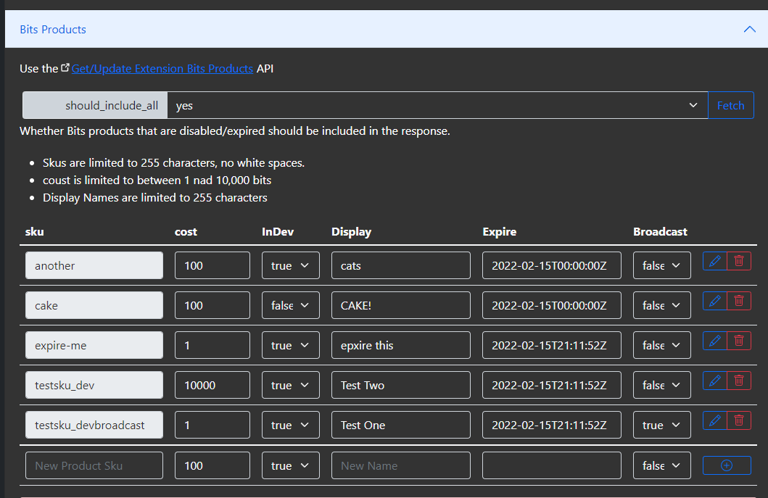The image size is (768, 498).
Task: Add a new Bits product
Action: click(727, 465)
